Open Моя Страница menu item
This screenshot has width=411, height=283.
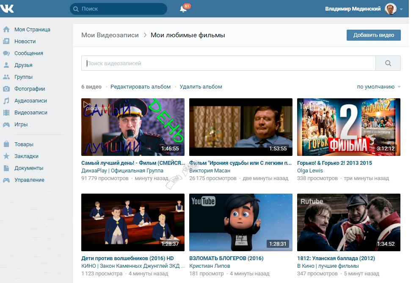tap(32, 29)
